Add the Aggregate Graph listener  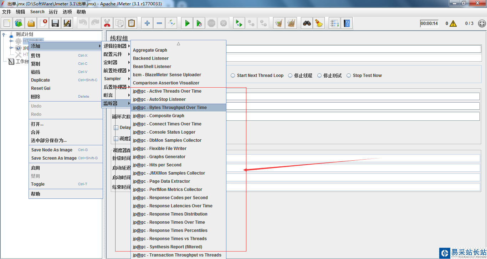tap(179, 50)
